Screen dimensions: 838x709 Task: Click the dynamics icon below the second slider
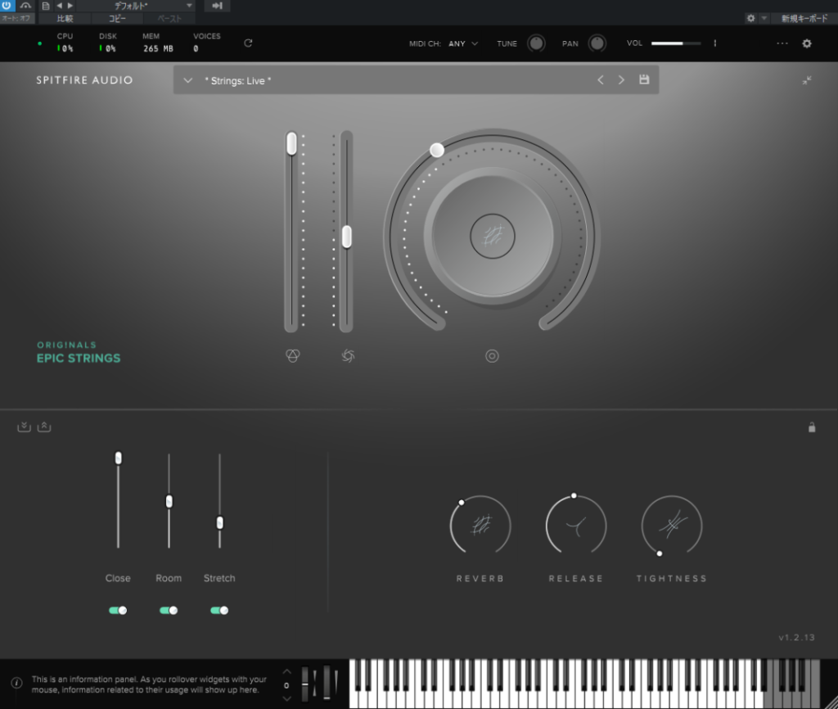(x=348, y=356)
